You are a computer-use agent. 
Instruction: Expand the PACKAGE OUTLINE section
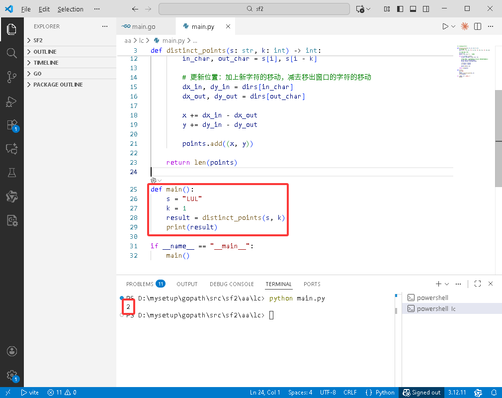70,85
